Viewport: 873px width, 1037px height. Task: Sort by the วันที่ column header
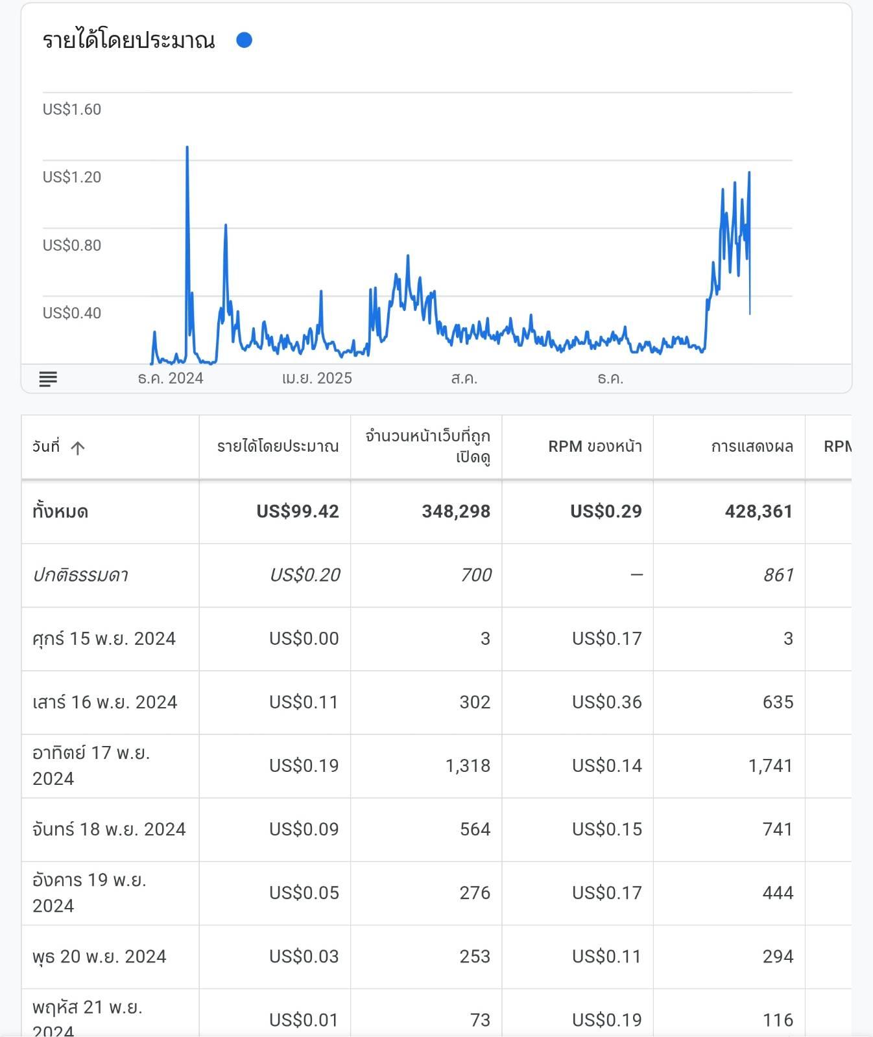pos(110,447)
